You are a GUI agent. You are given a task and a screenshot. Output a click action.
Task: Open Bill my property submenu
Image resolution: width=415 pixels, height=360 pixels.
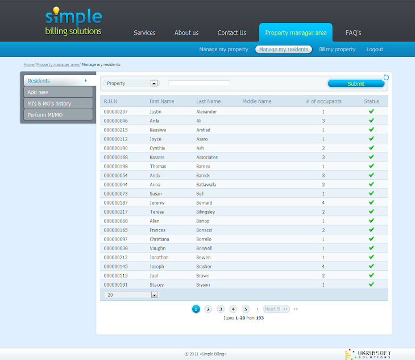337,49
